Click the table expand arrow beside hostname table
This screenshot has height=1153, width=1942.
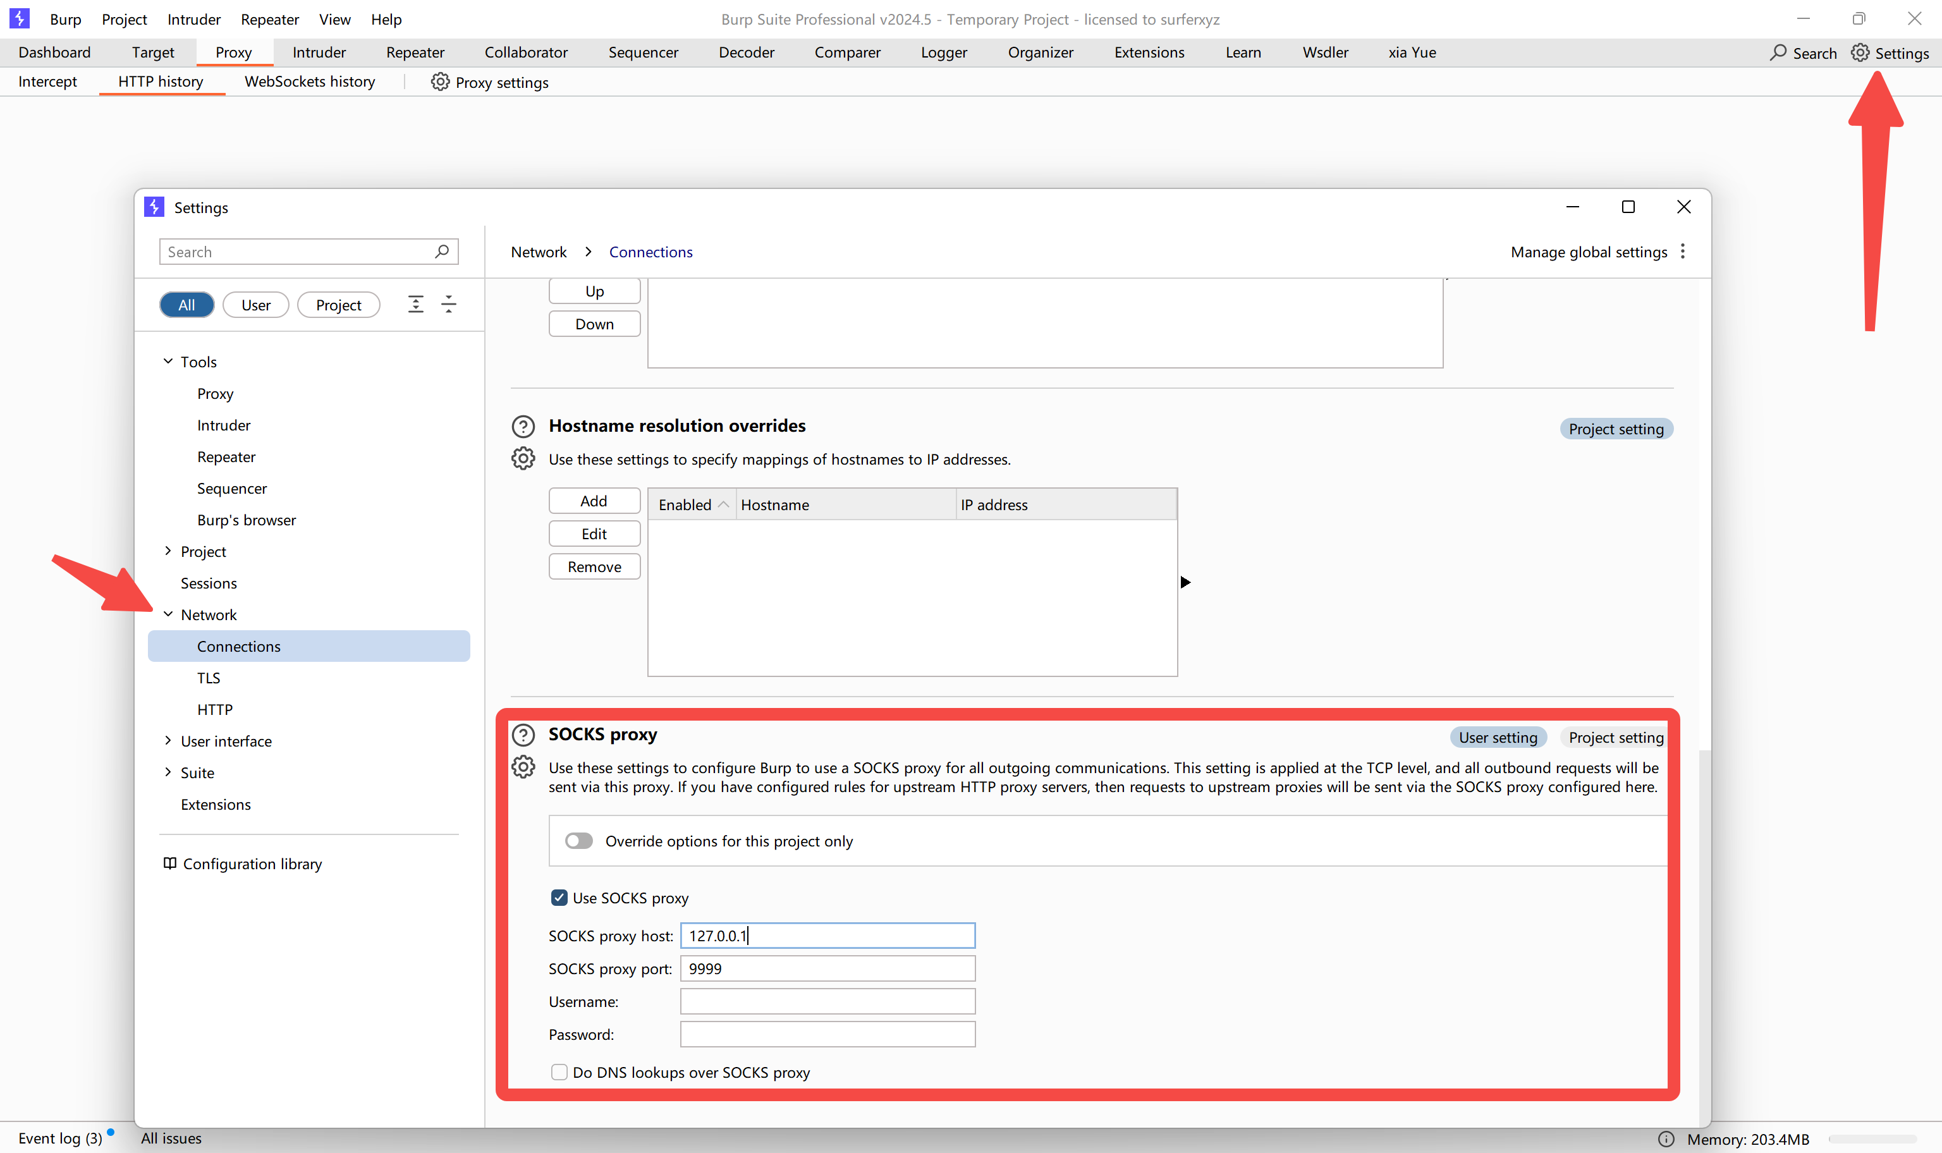1185,582
